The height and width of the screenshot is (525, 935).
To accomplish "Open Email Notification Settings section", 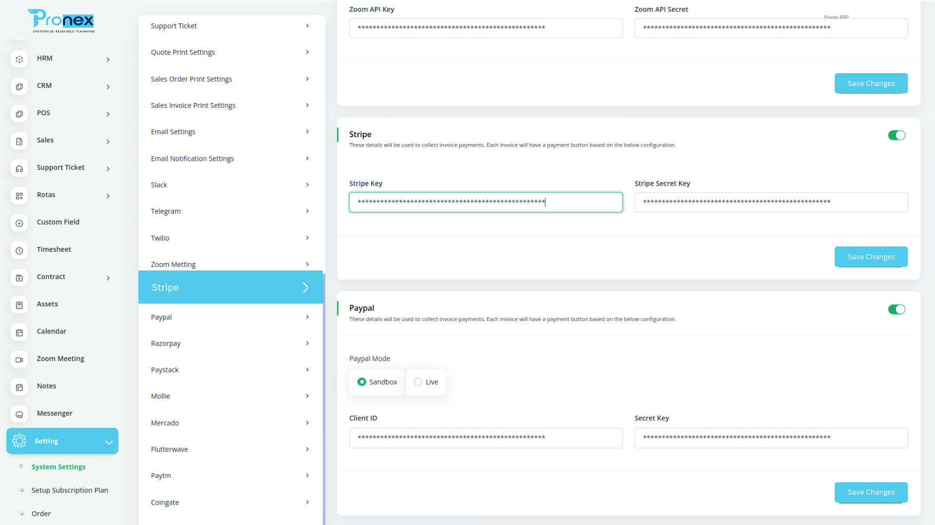I will [230, 158].
